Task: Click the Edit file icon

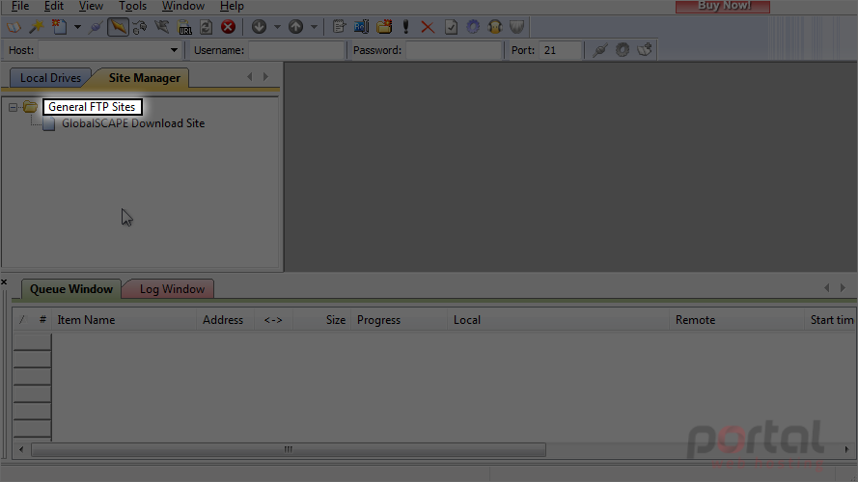Action: click(339, 27)
